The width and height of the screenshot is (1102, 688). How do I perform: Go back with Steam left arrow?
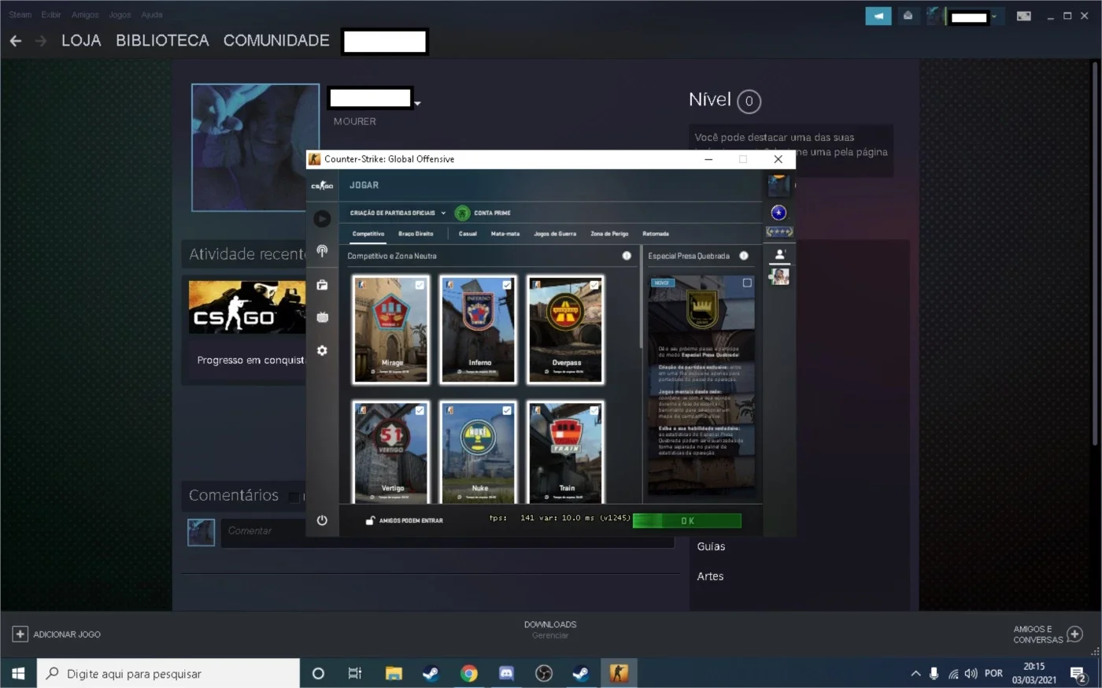(16, 41)
